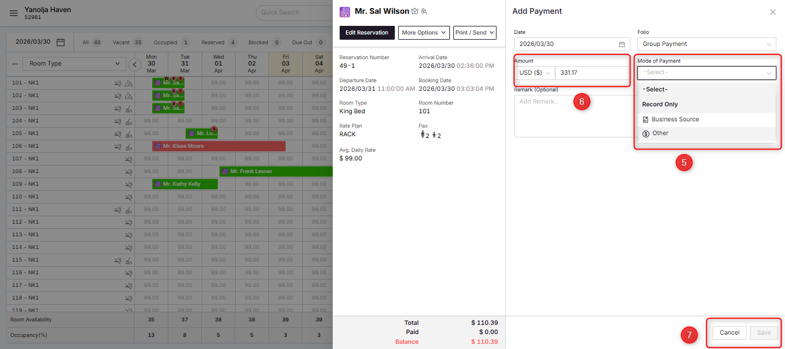785x349 pixels.
Task: Filter rooms by Reserved 4
Action: tap(219, 43)
